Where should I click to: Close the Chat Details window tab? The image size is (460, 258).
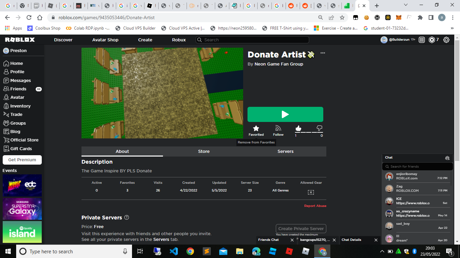[x=376, y=240]
